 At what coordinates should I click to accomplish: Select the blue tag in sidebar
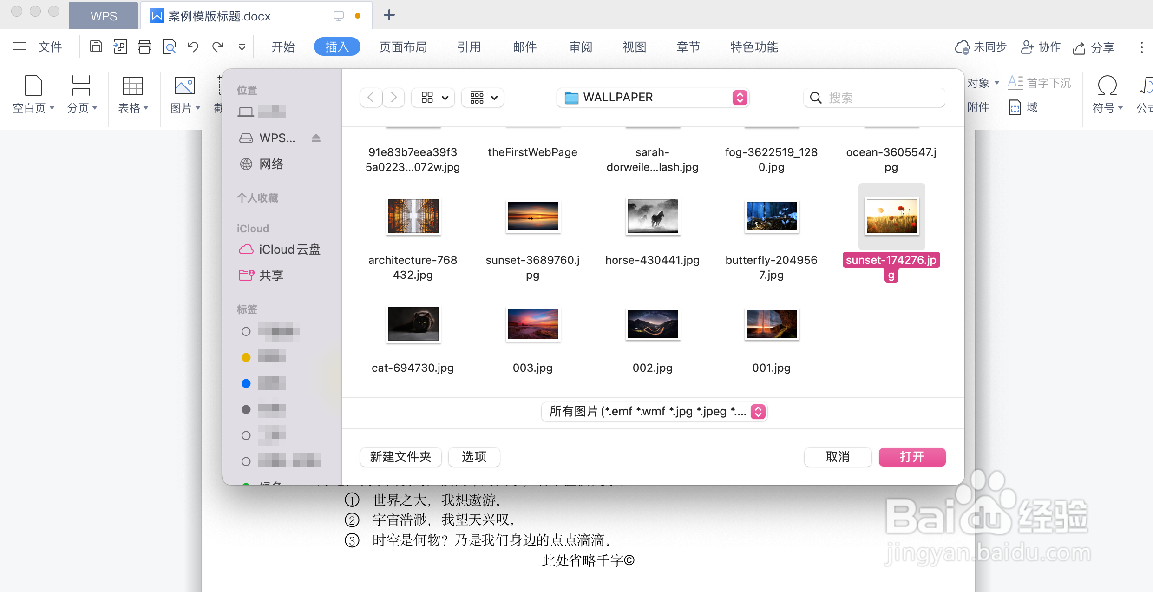[x=246, y=383]
